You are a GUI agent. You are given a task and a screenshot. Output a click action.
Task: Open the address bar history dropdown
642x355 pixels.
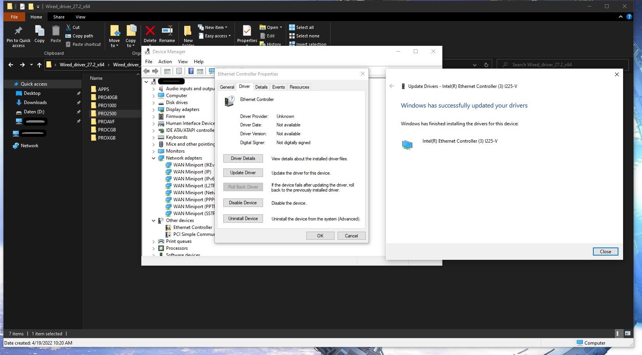click(x=475, y=65)
